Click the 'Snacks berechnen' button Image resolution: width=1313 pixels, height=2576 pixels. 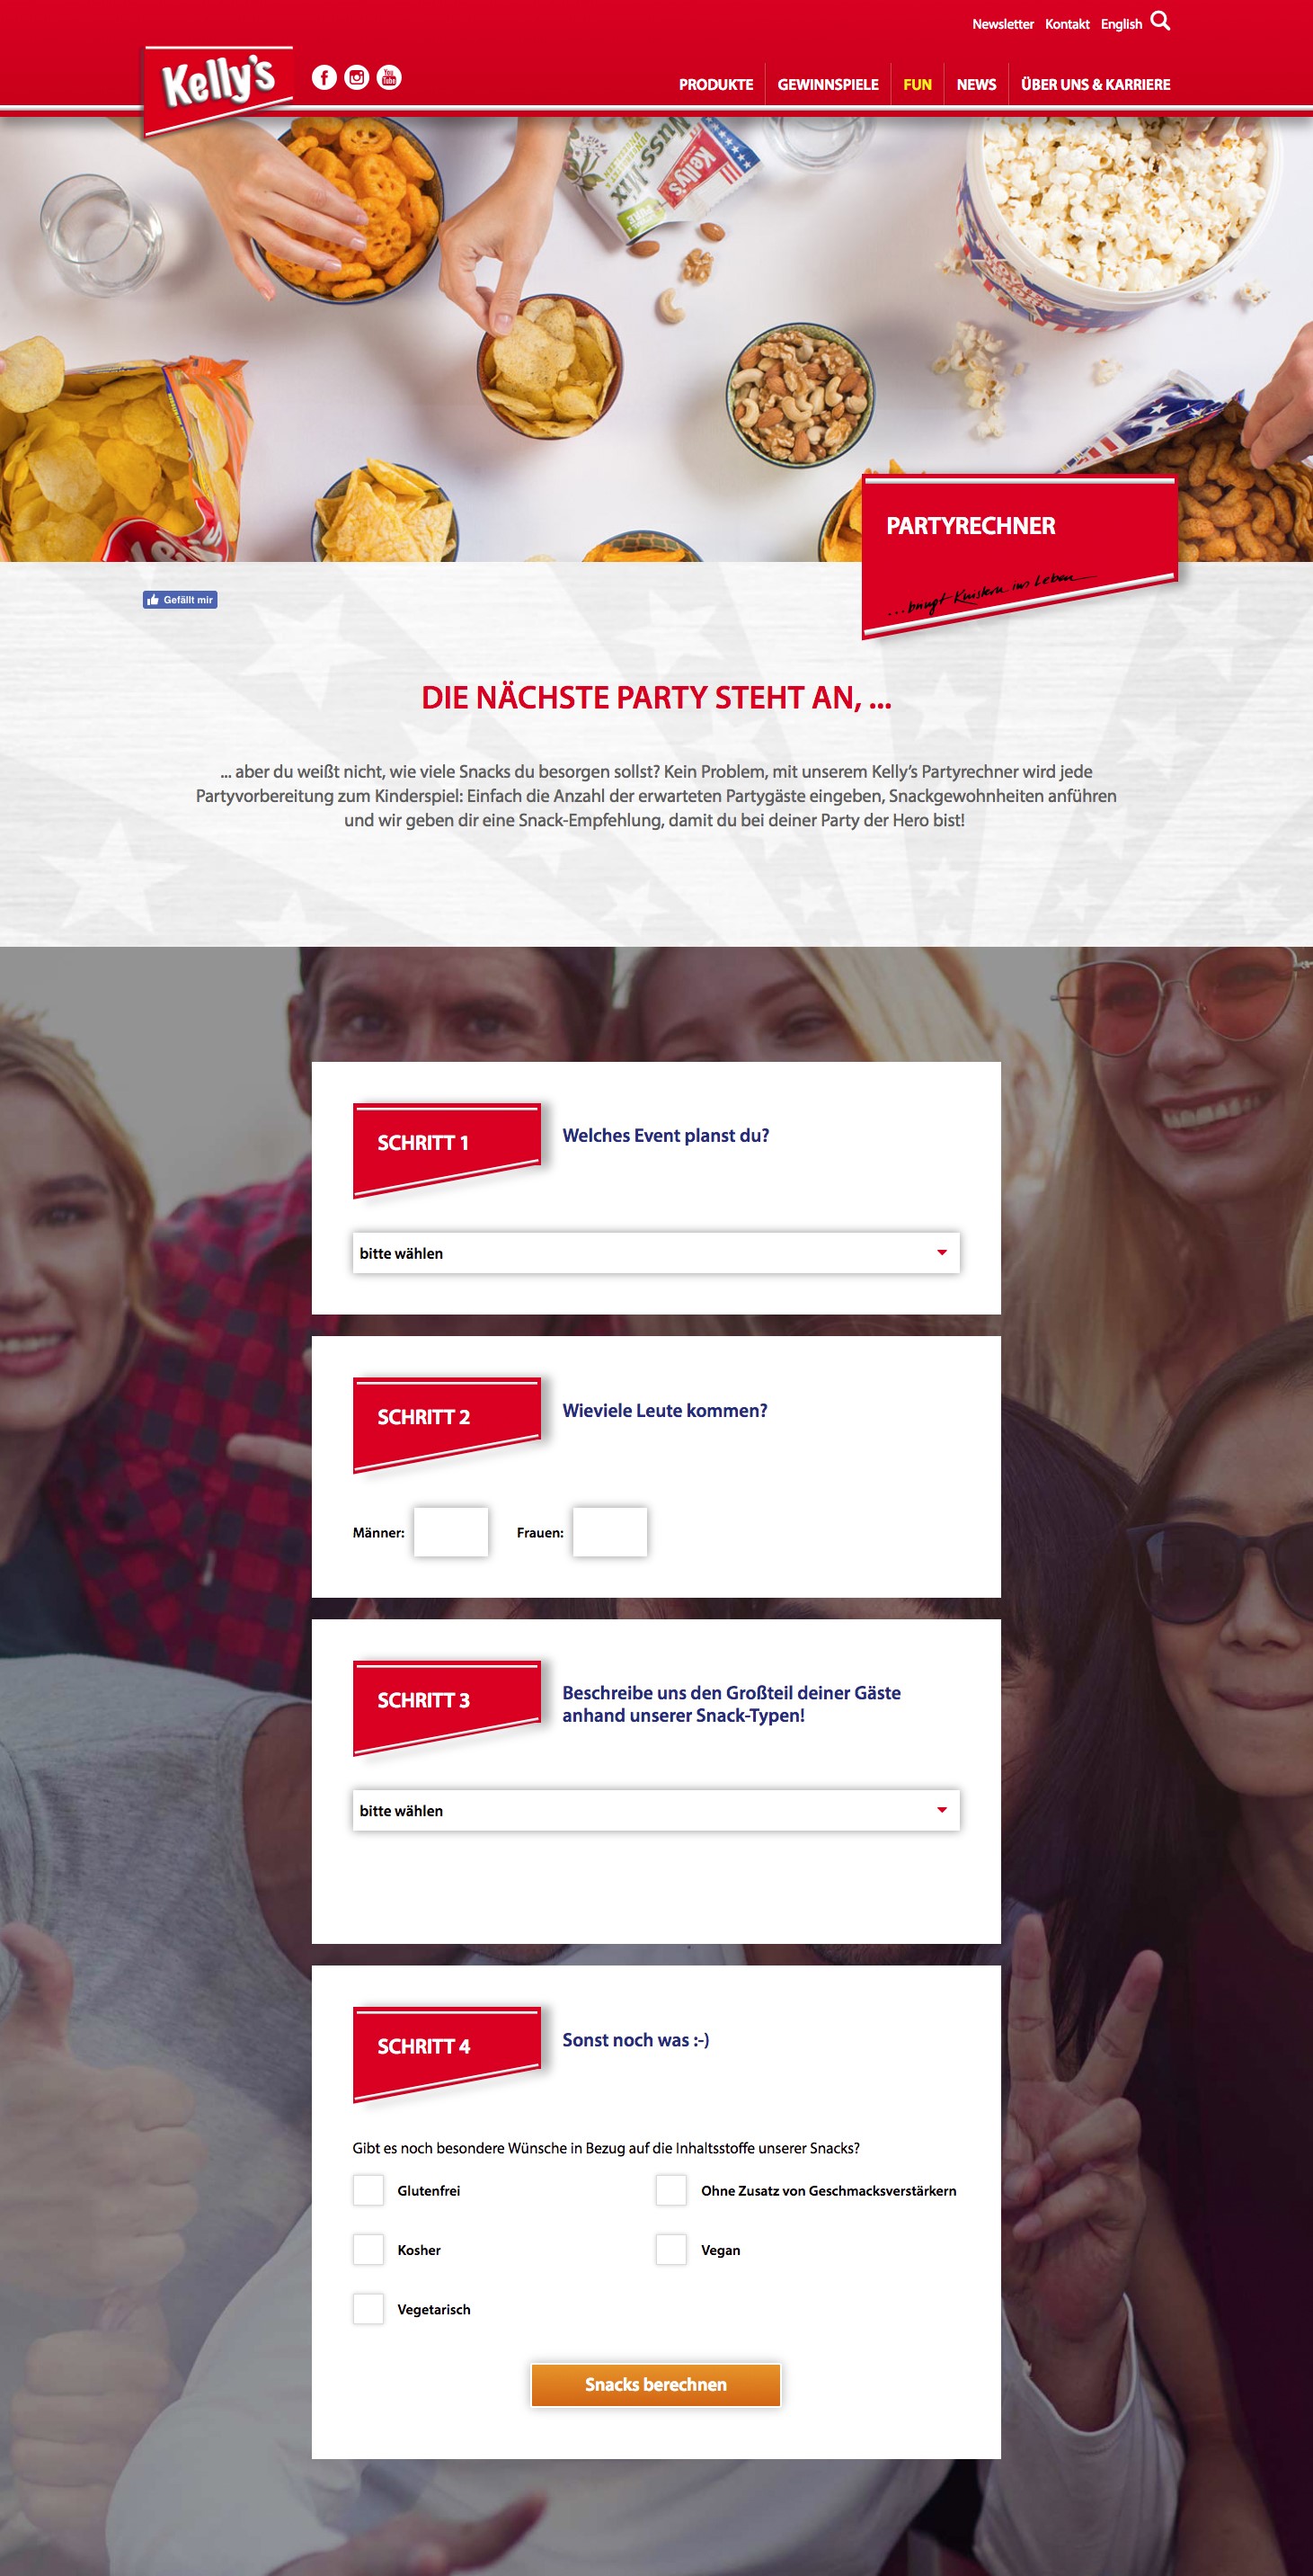click(x=655, y=2384)
